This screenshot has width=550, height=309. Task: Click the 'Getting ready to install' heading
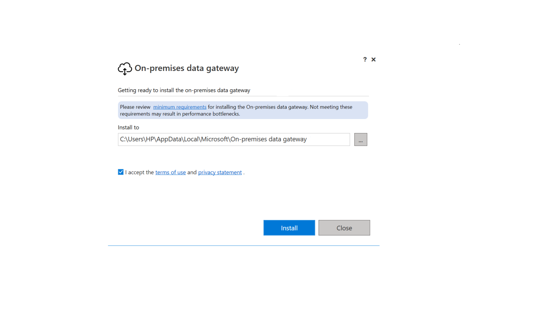[x=184, y=90]
